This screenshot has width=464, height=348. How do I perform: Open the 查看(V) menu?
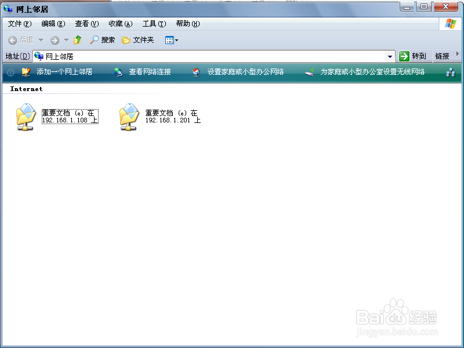coord(86,24)
